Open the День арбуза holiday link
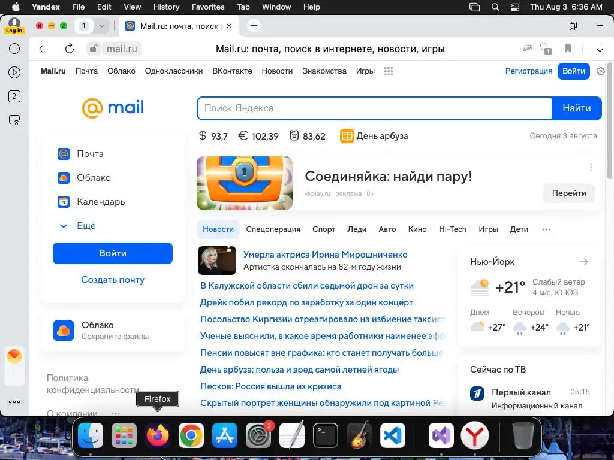This screenshot has height=460, width=614. click(374, 136)
